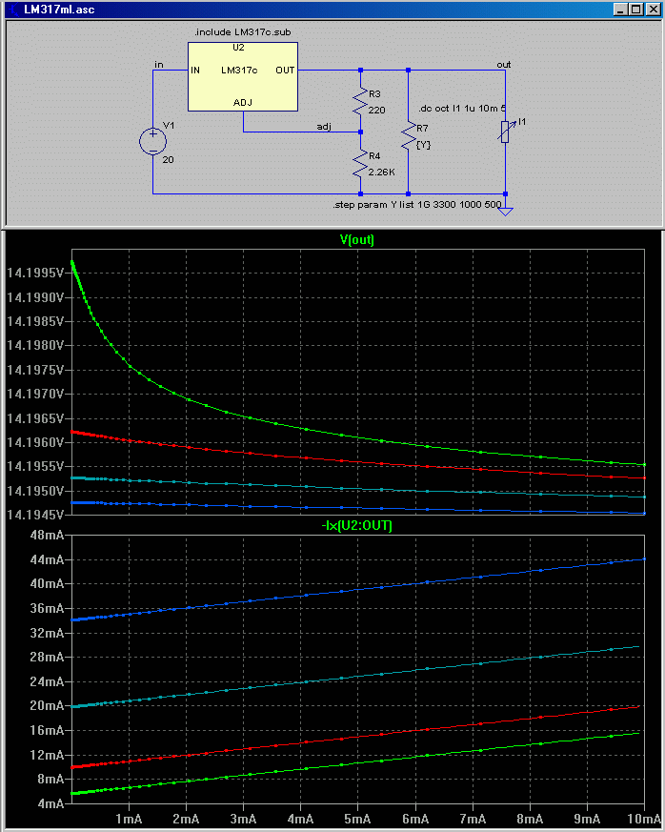Click the I1 reference label
The image size is (665, 832).
pyautogui.click(x=522, y=122)
